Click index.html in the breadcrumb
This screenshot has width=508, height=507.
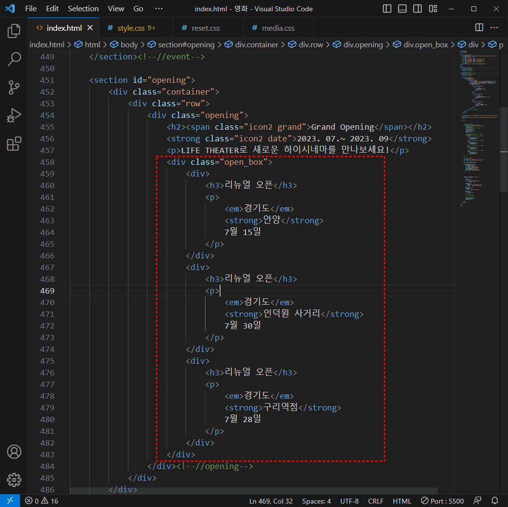47,45
